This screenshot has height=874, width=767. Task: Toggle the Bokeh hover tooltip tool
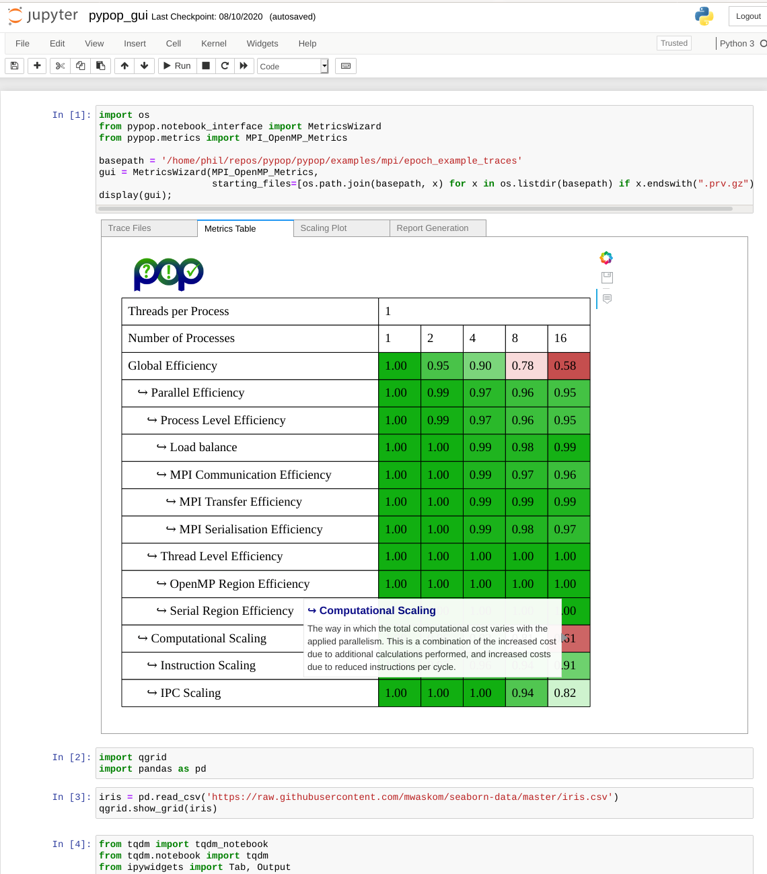(607, 298)
